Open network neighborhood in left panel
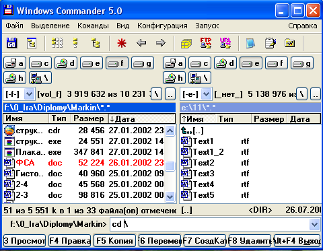 40,78
